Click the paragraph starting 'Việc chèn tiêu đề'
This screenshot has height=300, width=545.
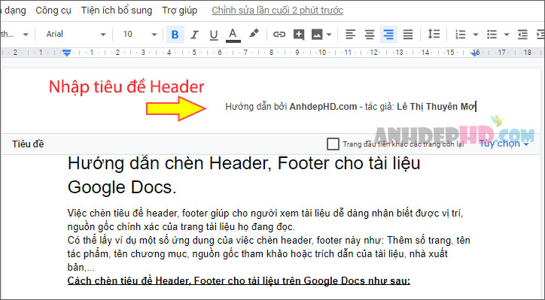(265, 220)
